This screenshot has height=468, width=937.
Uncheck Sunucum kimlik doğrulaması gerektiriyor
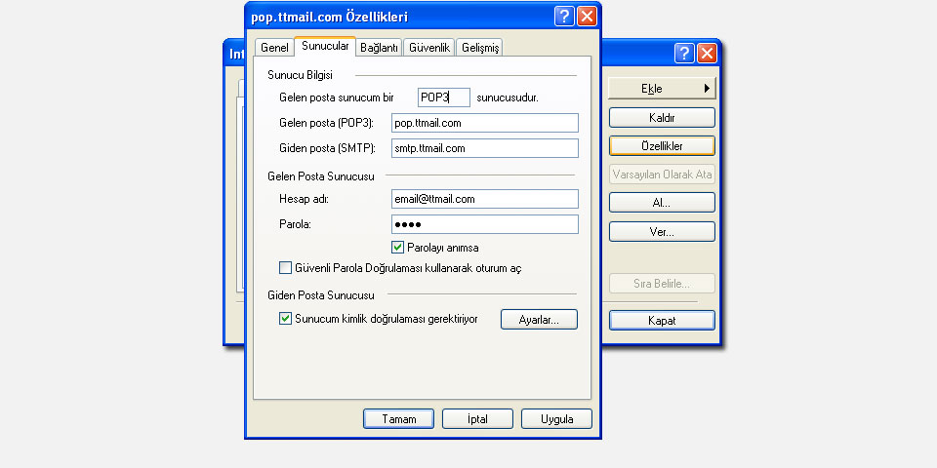286,319
